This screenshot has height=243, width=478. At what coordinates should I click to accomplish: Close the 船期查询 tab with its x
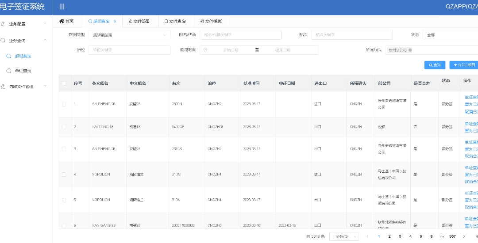(115, 22)
